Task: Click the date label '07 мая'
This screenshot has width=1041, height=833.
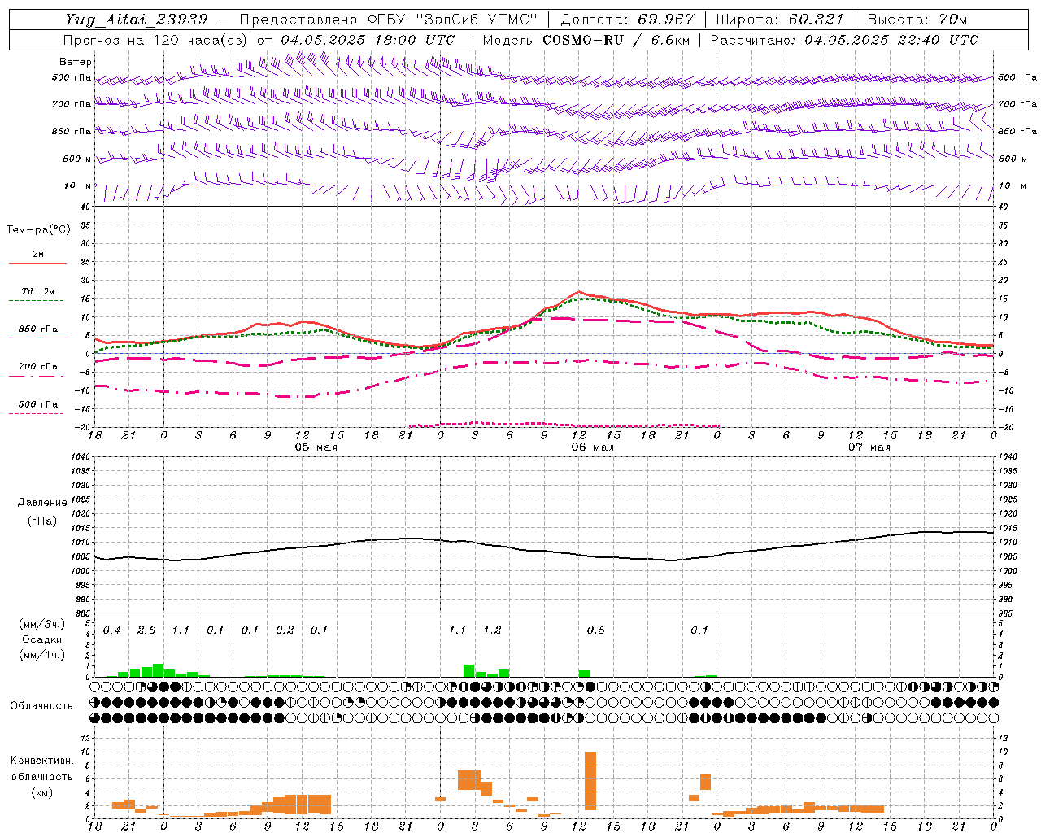Action: [x=869, y=447]
